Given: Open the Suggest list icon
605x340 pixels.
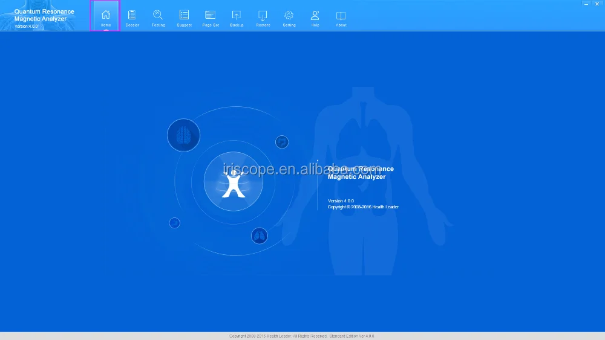Looking at the screenshot, I should click(184, 16).
